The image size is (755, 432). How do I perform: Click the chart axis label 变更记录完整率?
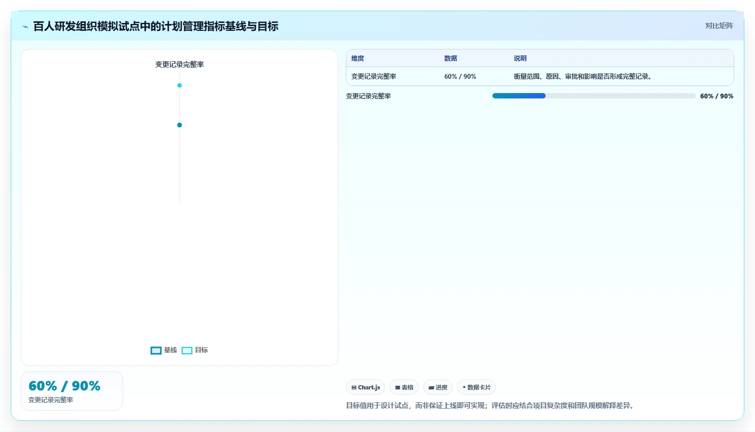point(180,64)
